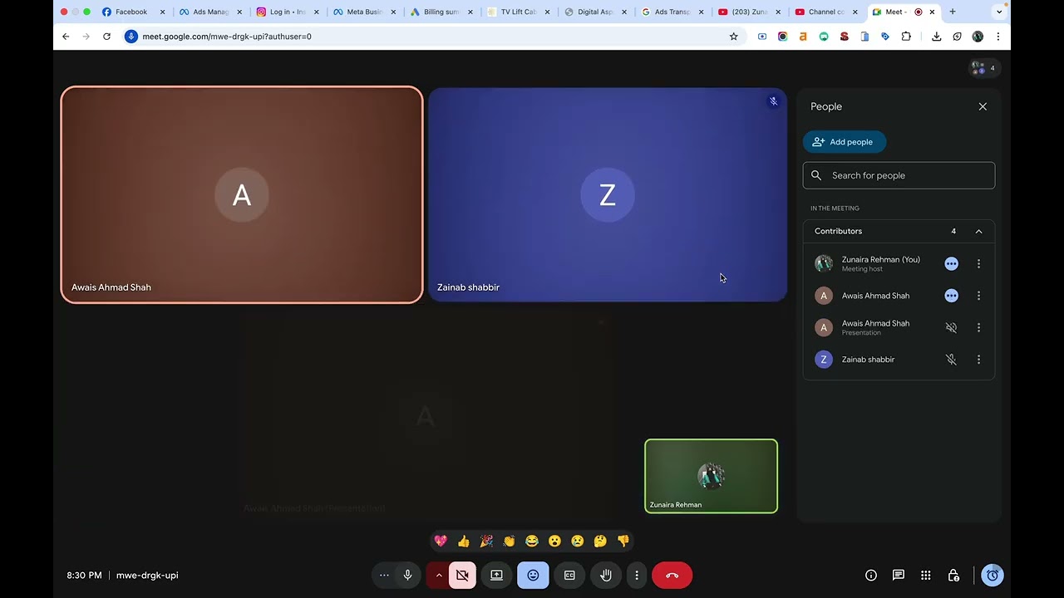Switch to the Facebook tab

[x=133, y=12]
